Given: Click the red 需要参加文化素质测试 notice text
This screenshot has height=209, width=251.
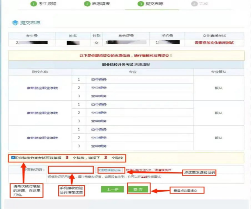Looking at the screenshot, I should (x=214, y=43).
